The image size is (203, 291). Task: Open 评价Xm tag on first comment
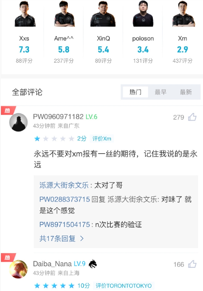102,139
